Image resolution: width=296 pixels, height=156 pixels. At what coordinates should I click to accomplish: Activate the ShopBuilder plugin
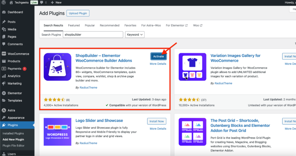(x=158, y=57)
